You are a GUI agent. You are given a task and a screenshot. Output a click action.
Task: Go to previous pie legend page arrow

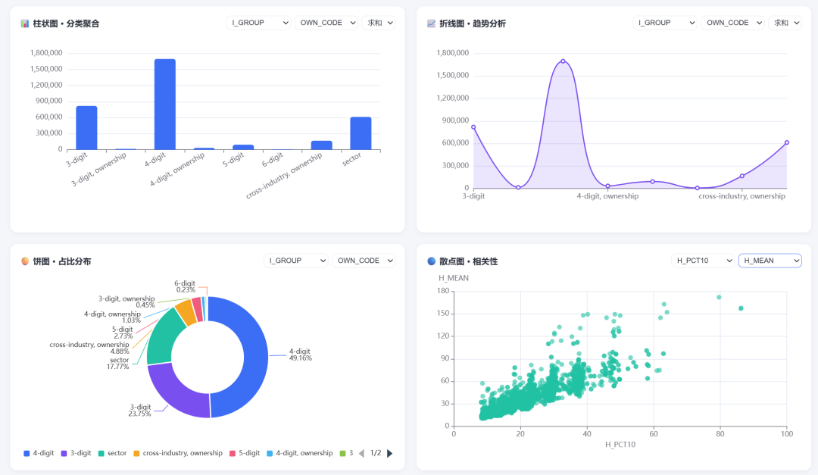[361, 453]
